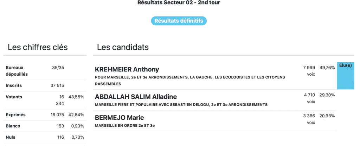
Task: Click the Votants percentage 43,56%
Action: [77, 97]
